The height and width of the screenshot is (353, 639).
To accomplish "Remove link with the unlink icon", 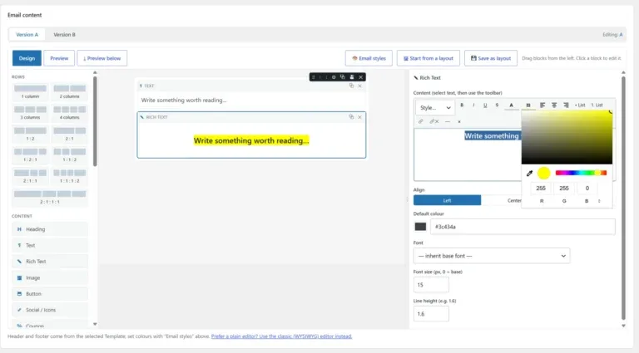I will tap(434, 121).
